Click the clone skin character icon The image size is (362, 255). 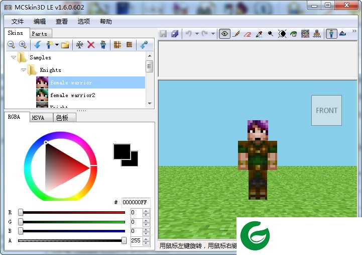click(103, 44)
